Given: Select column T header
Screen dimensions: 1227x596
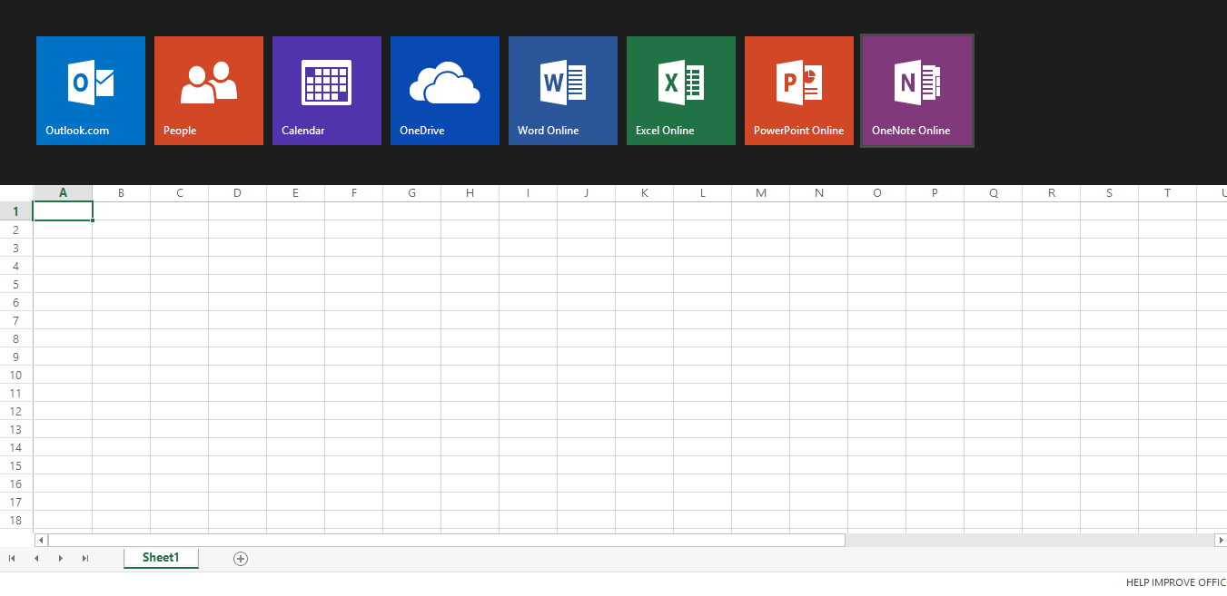Looking at the screenshot, I should [1168, 193].
